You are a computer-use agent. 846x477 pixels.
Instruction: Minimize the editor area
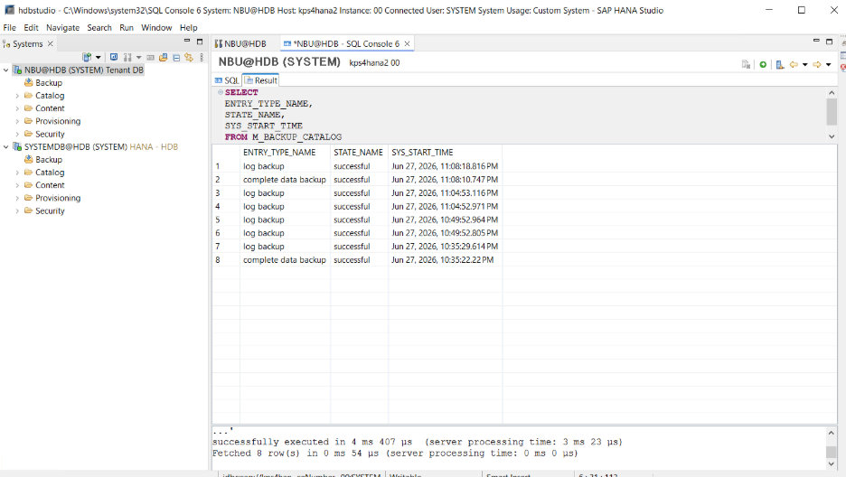[x=816, y=41]
